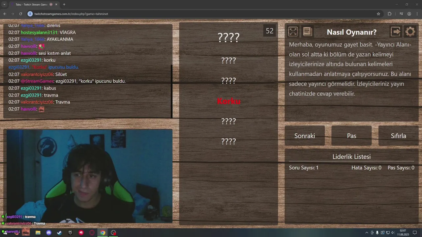Viewport: 422px width, 237px height.
Task: Open Chrome extensions puzzle icon
Action: coord(390,14)
